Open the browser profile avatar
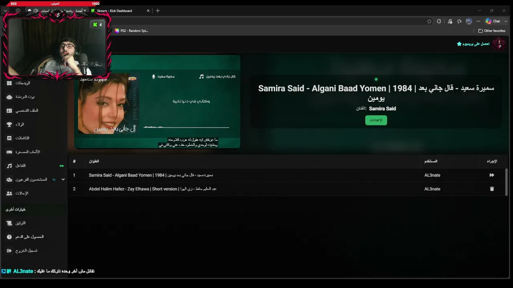This screenshot has height=288, width=513. (x=469, y=21)
